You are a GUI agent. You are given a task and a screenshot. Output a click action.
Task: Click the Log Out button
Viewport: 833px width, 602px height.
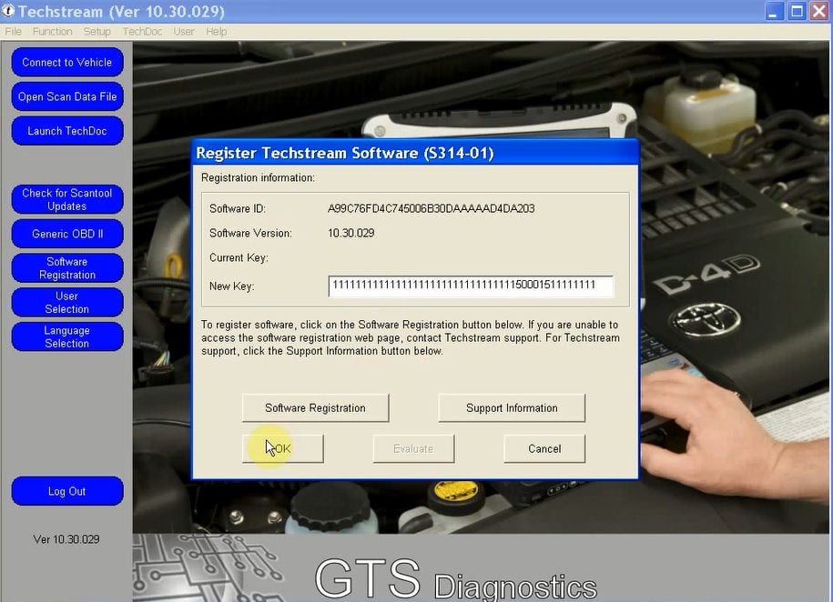(x=67, y=491)
